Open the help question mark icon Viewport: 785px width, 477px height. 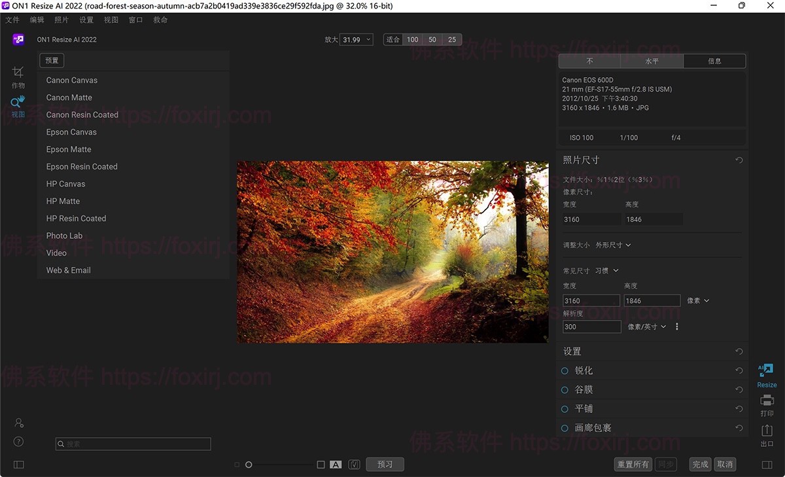point(19,442)
